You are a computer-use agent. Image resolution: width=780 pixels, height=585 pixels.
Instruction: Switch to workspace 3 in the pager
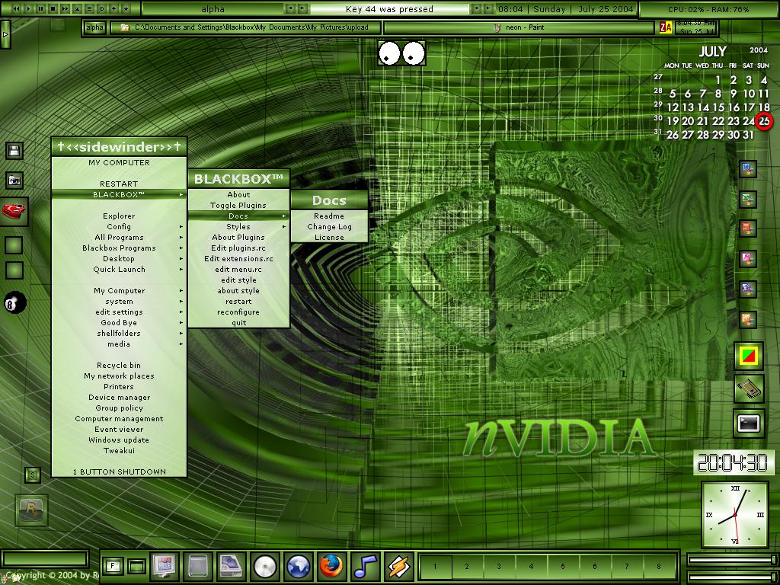coord(499,566)
